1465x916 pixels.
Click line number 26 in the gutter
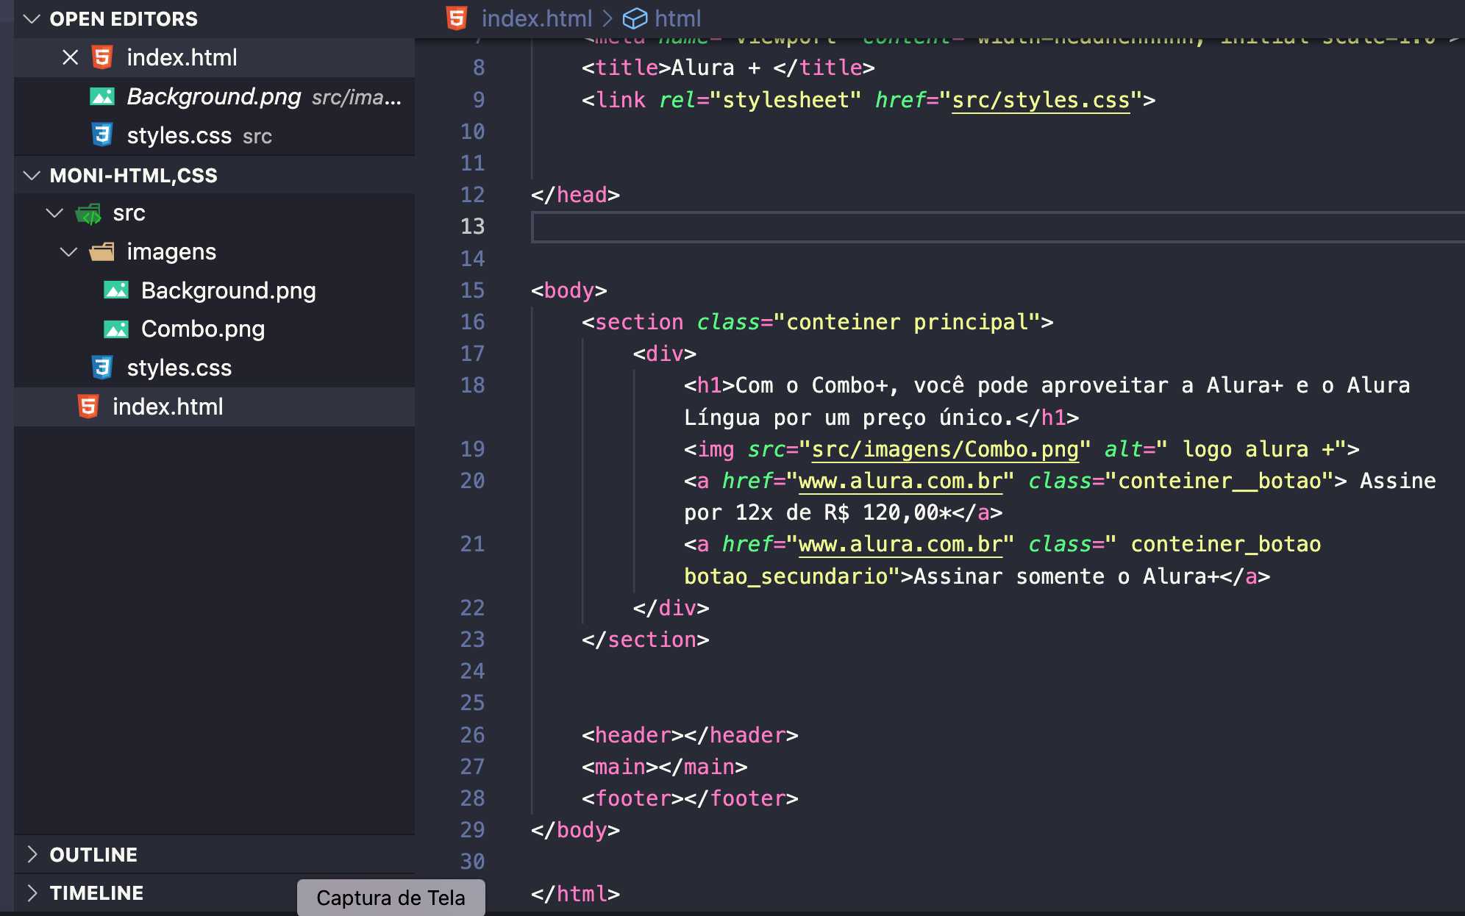point(472,735)
